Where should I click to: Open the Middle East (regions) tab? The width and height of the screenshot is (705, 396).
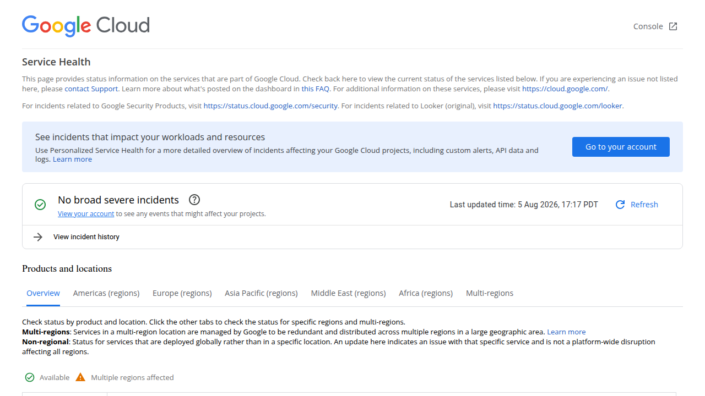(x=348, y=293)
